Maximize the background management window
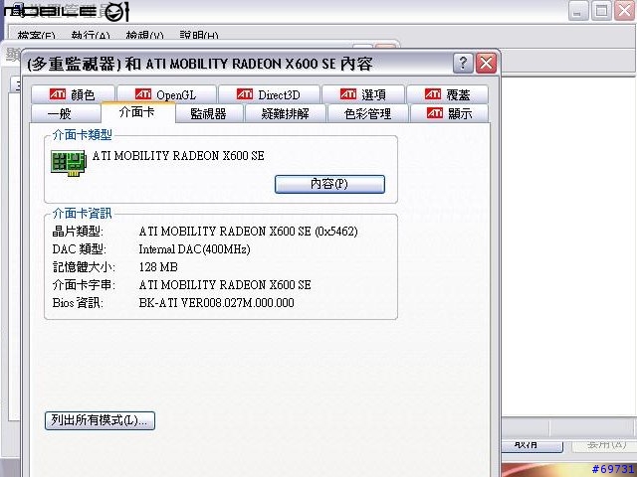This screenshot has height=477, width=637. pyautogui.click(x=601, y=10)
